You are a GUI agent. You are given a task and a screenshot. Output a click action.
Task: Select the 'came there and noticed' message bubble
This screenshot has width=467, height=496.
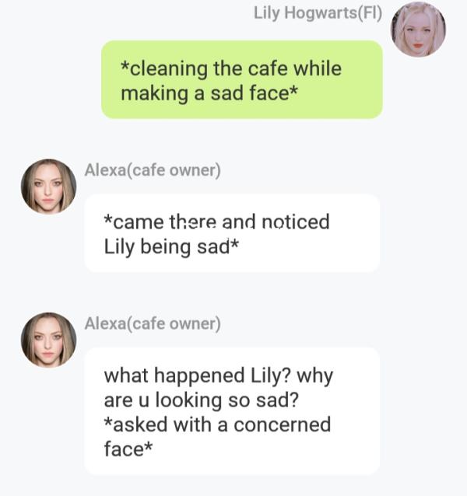232,233
